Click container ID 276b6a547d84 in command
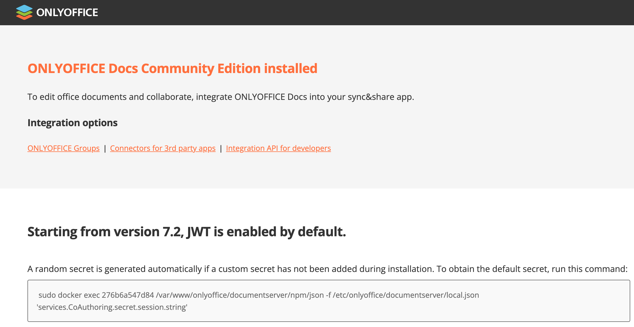634x327 pixels. coord(128,295)
